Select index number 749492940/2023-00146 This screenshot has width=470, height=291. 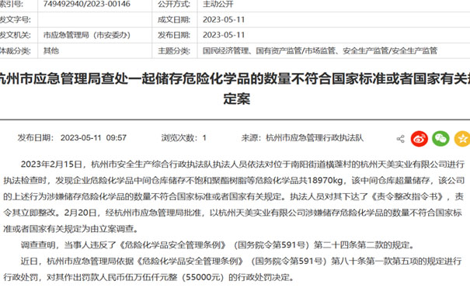pos(87,4)
